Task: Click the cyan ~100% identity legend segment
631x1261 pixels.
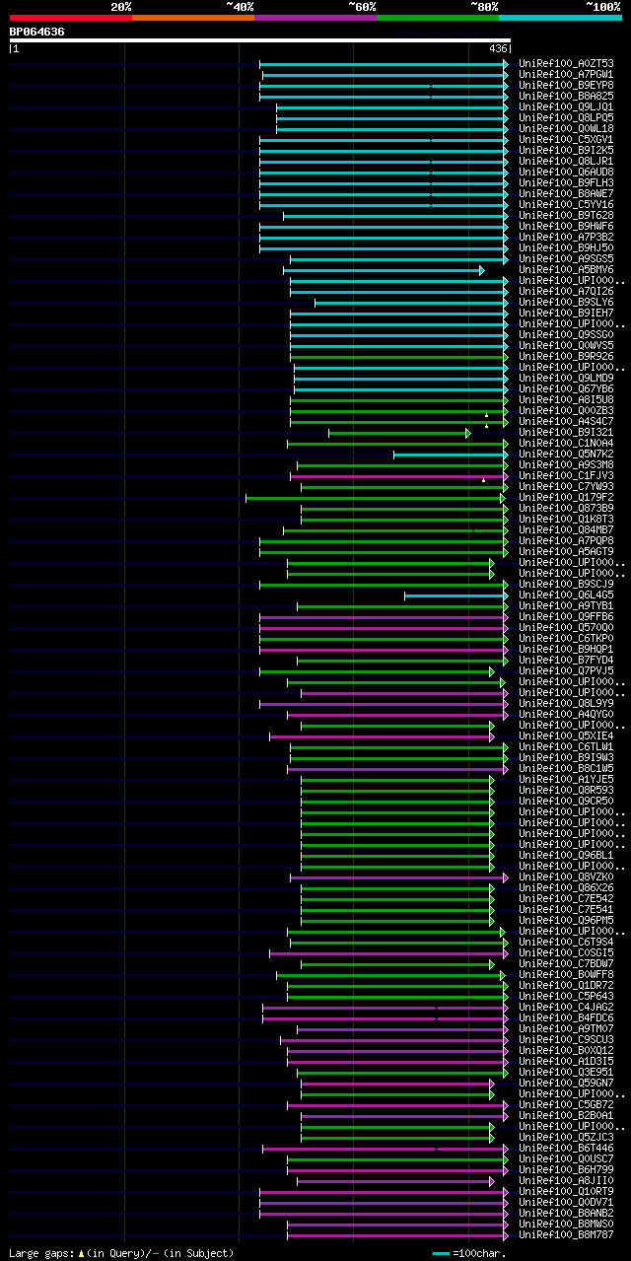Action: point(560,17)
